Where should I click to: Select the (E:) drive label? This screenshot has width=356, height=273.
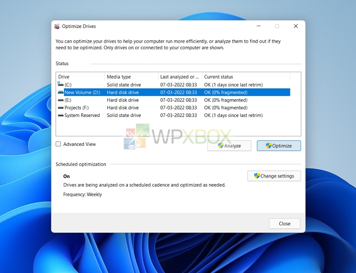(x=68, y=100)
